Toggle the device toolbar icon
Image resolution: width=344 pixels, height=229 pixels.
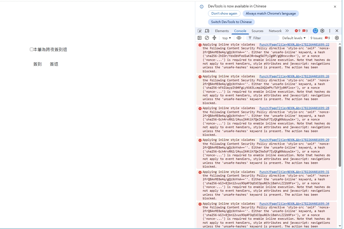(x=207, y=31)
